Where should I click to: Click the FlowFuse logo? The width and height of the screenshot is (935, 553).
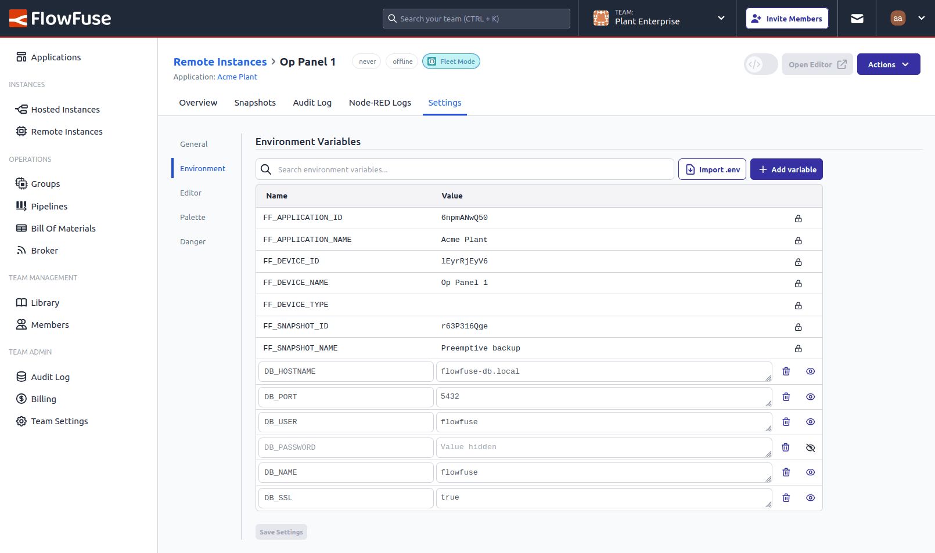coord(58,18)
